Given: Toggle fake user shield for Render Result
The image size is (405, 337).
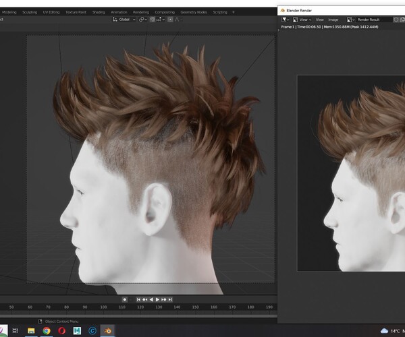Looking at the screenshot, I should pyautogui.click(x=396, y=20).
